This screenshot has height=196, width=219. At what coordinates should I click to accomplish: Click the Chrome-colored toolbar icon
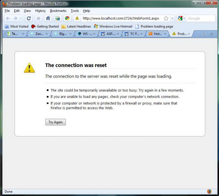(67, 18)
